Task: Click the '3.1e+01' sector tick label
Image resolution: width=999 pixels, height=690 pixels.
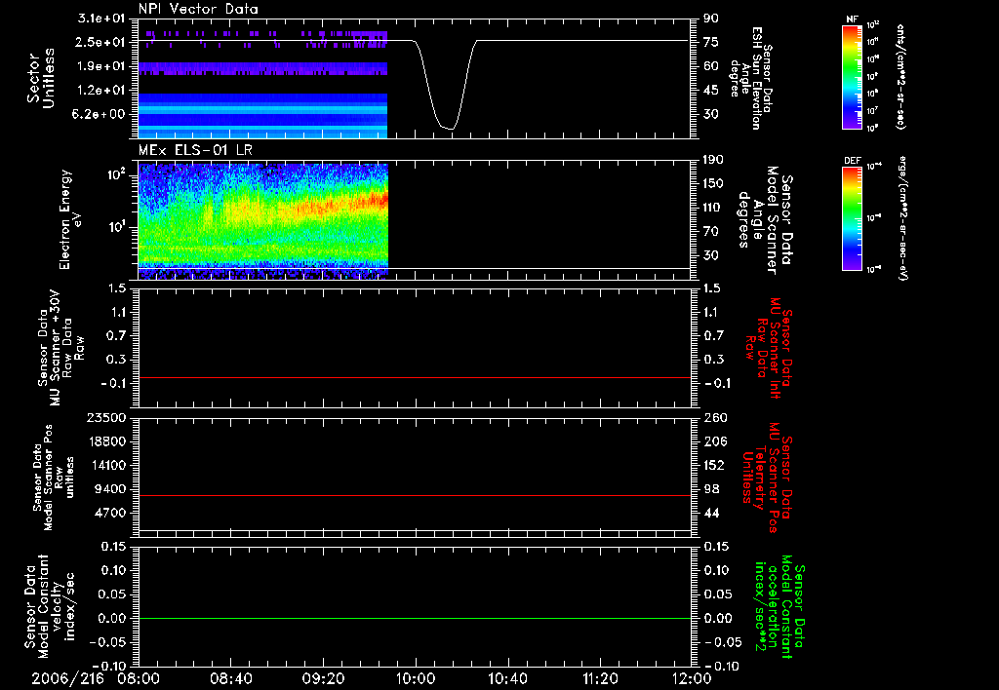Action: click(x=101, y=18)
